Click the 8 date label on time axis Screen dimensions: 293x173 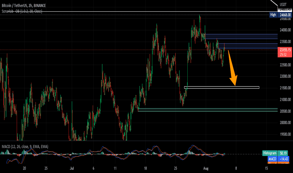236,168
